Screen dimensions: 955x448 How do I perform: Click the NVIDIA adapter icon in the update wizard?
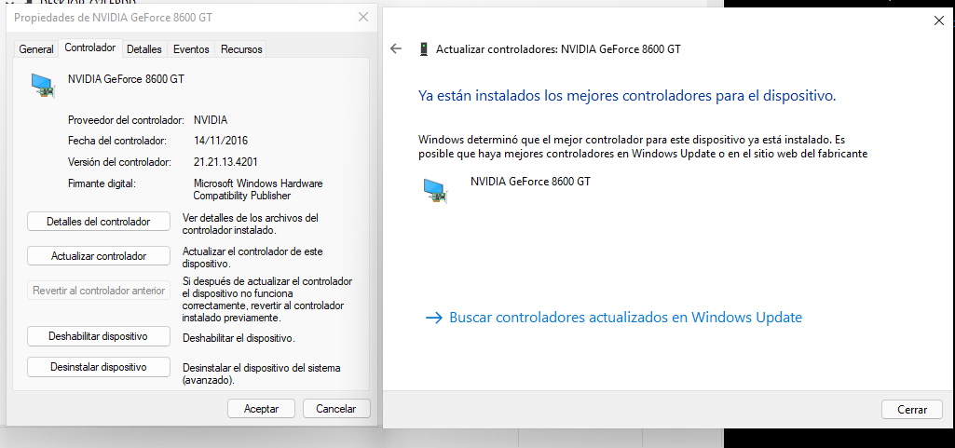tap(436, 190)
